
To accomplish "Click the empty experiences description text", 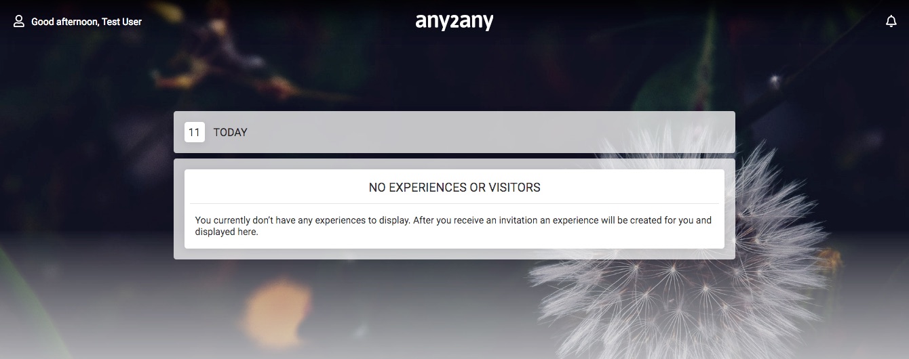I will (453, 226).
